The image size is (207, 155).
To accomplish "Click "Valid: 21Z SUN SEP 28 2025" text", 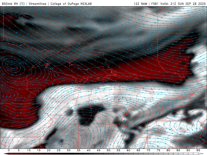I will click(x=183, y=4).
